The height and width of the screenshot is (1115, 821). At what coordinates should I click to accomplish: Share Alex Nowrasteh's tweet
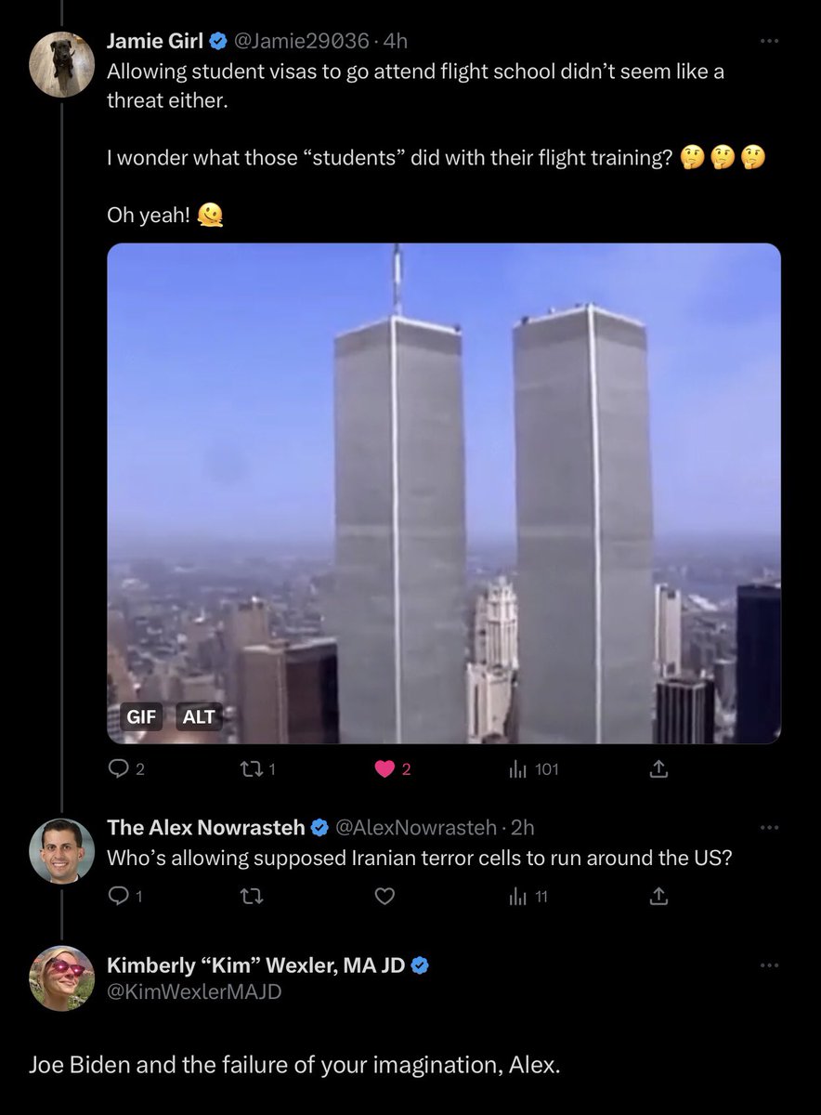(658, 897)
